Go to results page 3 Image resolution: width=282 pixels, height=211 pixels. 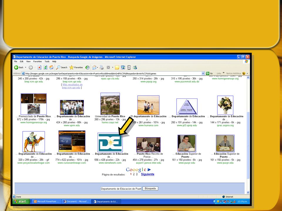[137, 174]
